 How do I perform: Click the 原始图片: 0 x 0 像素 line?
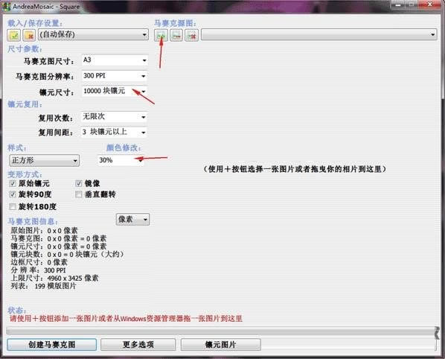[44, 230]
